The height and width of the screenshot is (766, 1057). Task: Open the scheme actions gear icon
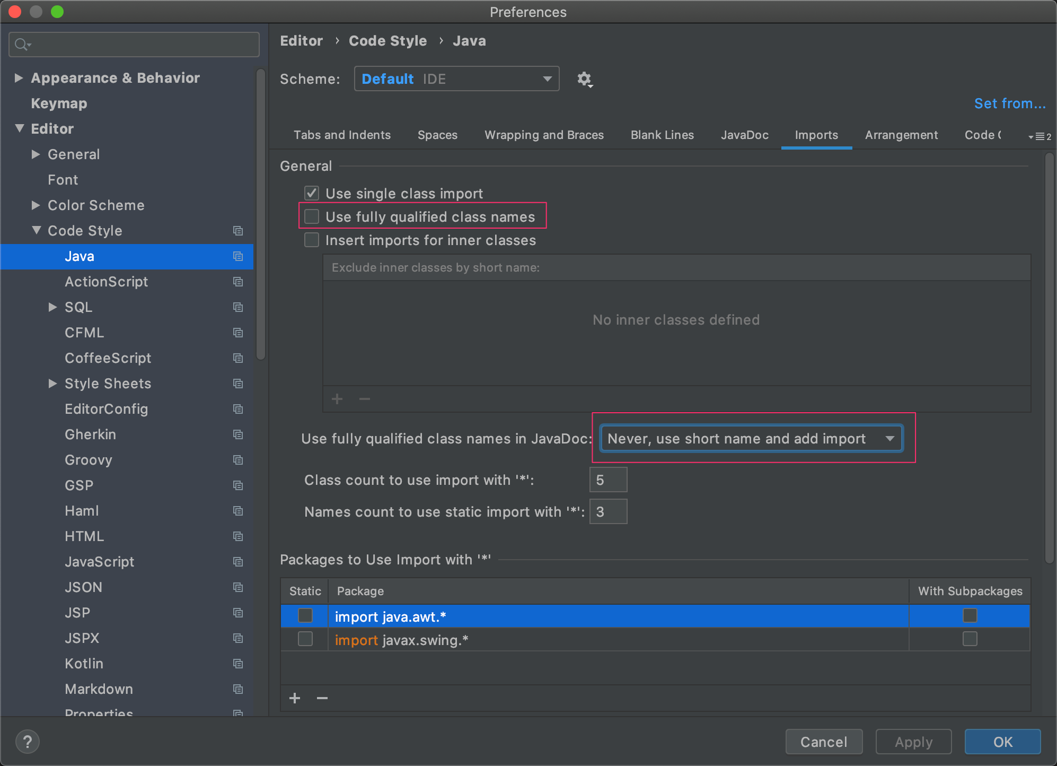584,79
